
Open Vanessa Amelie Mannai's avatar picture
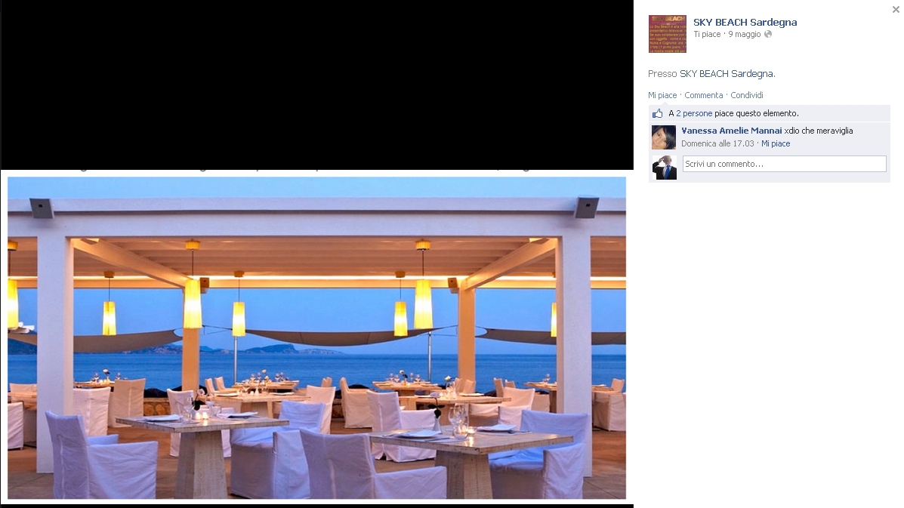pos(664,137)
